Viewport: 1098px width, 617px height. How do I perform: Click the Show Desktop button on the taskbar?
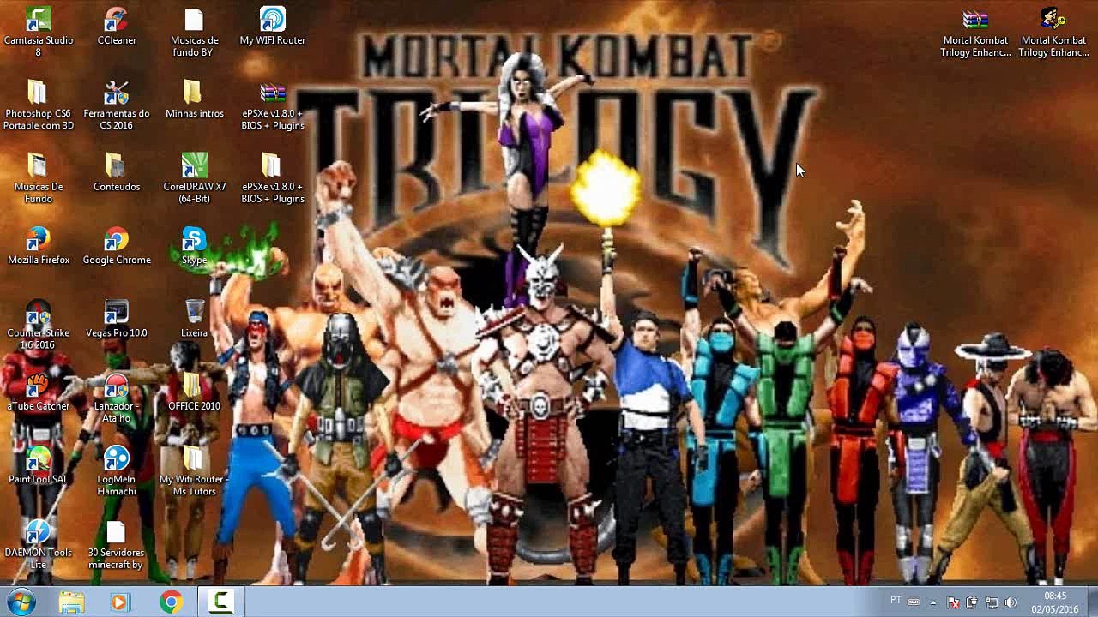pyautogui.click(x=1092, y=602)
